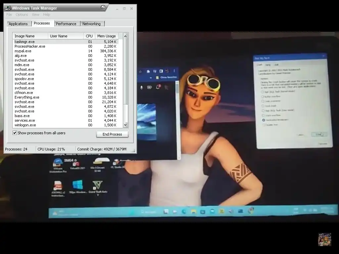Select the Double free radio button
339x254 pixels.
pyautogui.click(x=264, y=125)
